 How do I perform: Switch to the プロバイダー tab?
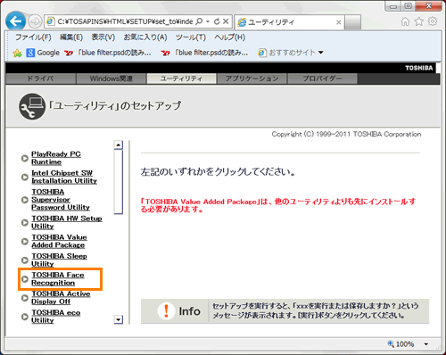322,78
